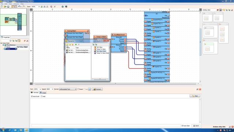Open the Help menu
Image resolution: width=234 pixels, height=132 pixels.
tap(22, 4)
